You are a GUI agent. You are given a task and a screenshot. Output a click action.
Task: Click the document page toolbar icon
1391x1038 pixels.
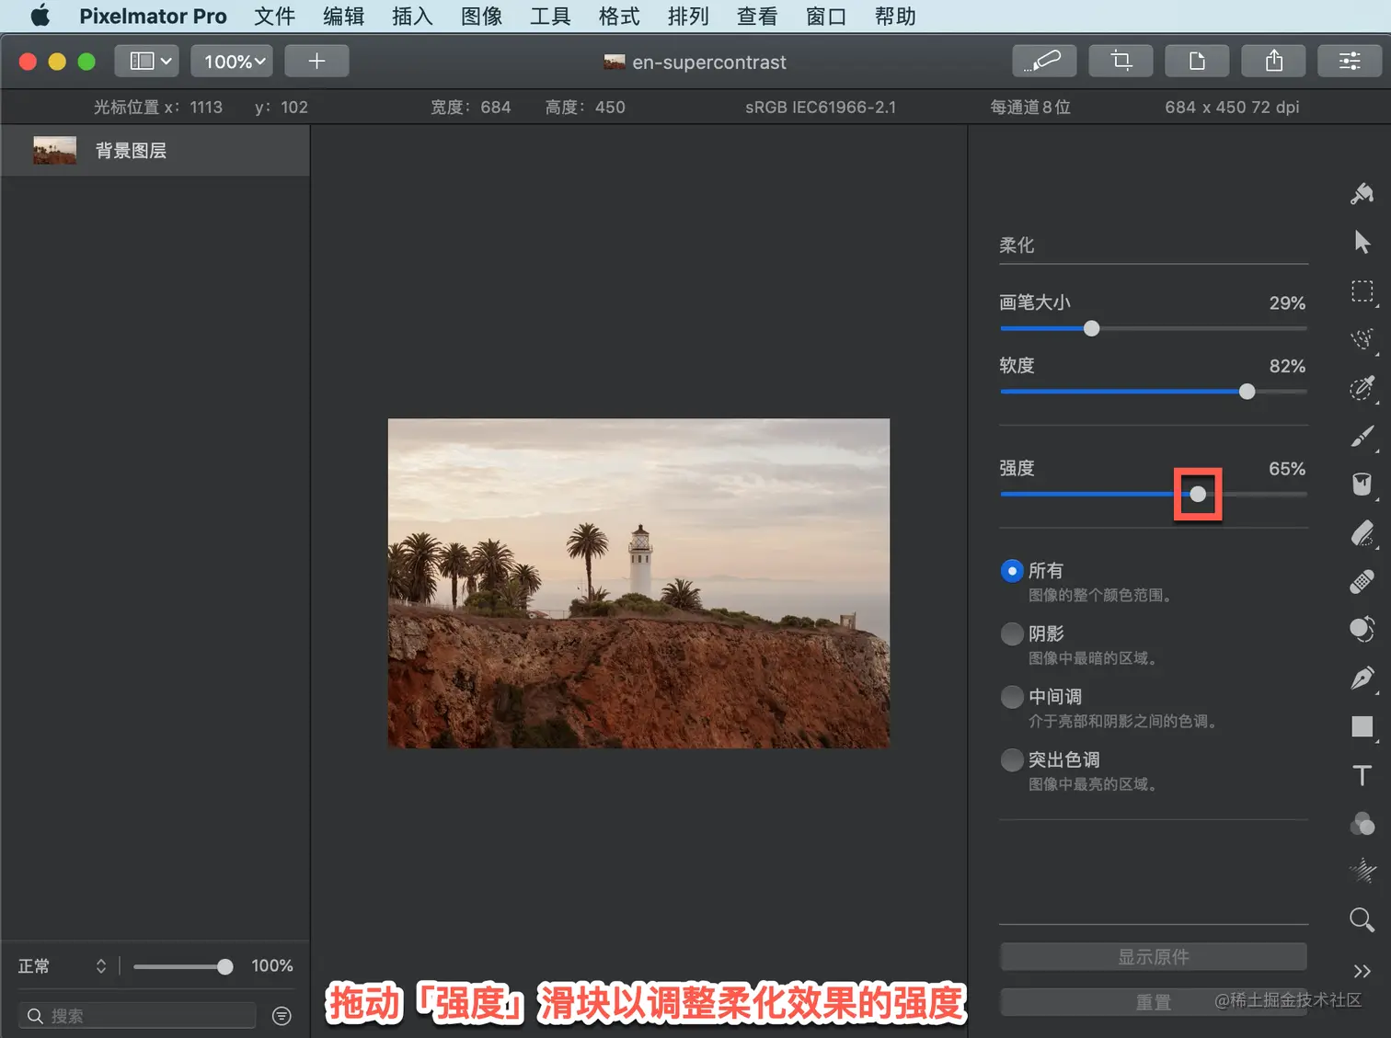(1197, 62)
